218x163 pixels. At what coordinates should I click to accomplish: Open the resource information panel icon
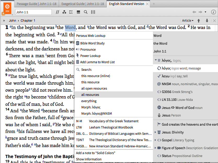coord(213,12)
